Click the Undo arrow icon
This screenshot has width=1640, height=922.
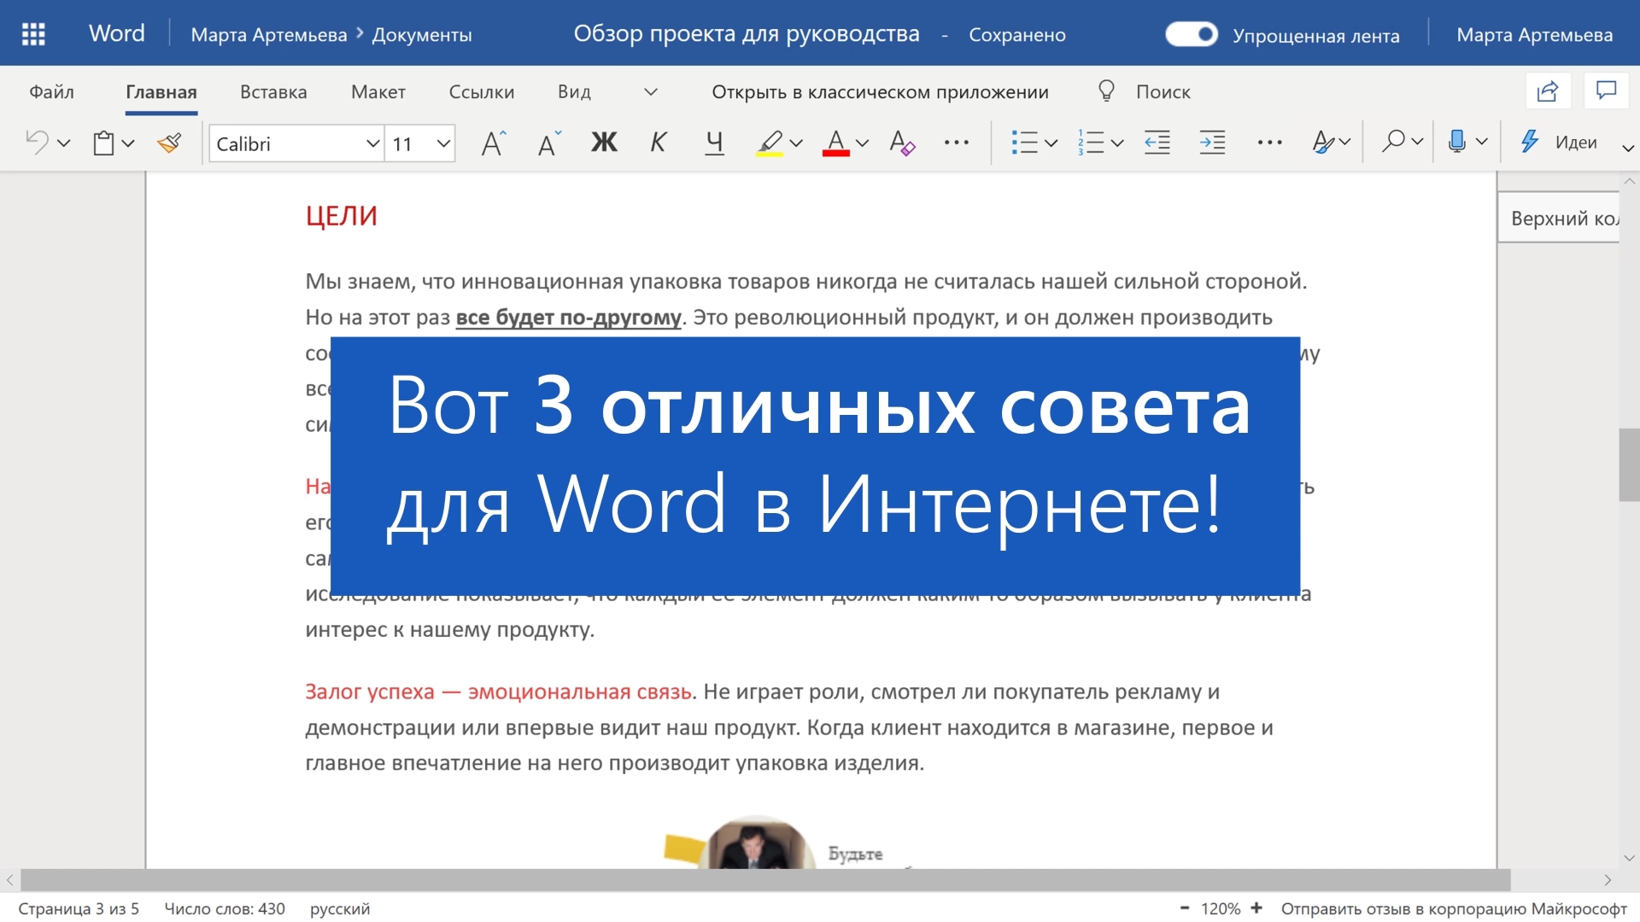tap(36, 142)
